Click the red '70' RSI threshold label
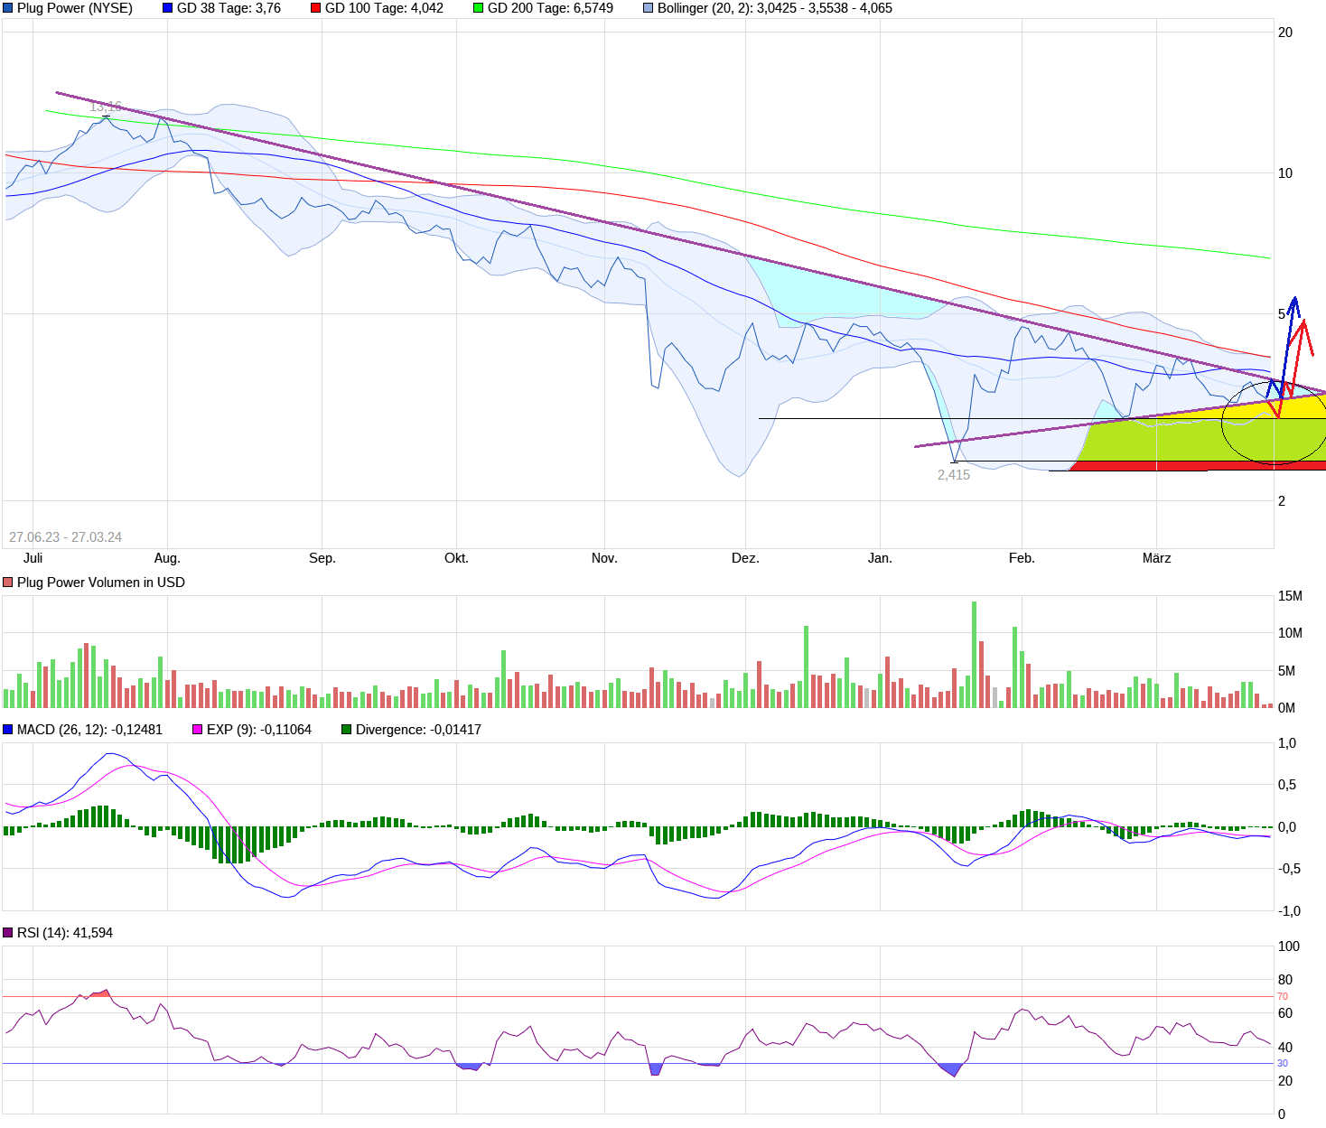Viewport: 1326px width, 1128px height. tap(1283, 997)
